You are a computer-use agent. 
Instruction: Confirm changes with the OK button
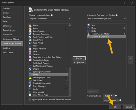point(115,107)
